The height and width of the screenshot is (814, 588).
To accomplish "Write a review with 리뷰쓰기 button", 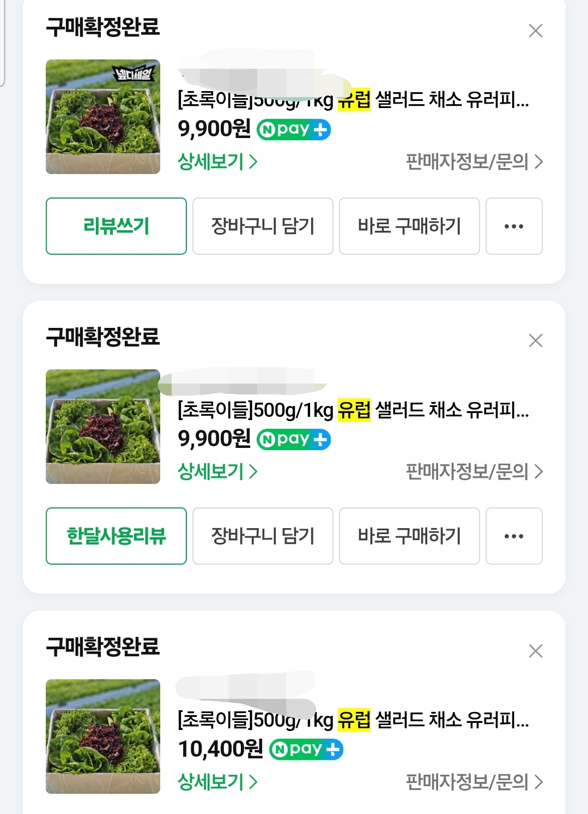I will 116,226.
